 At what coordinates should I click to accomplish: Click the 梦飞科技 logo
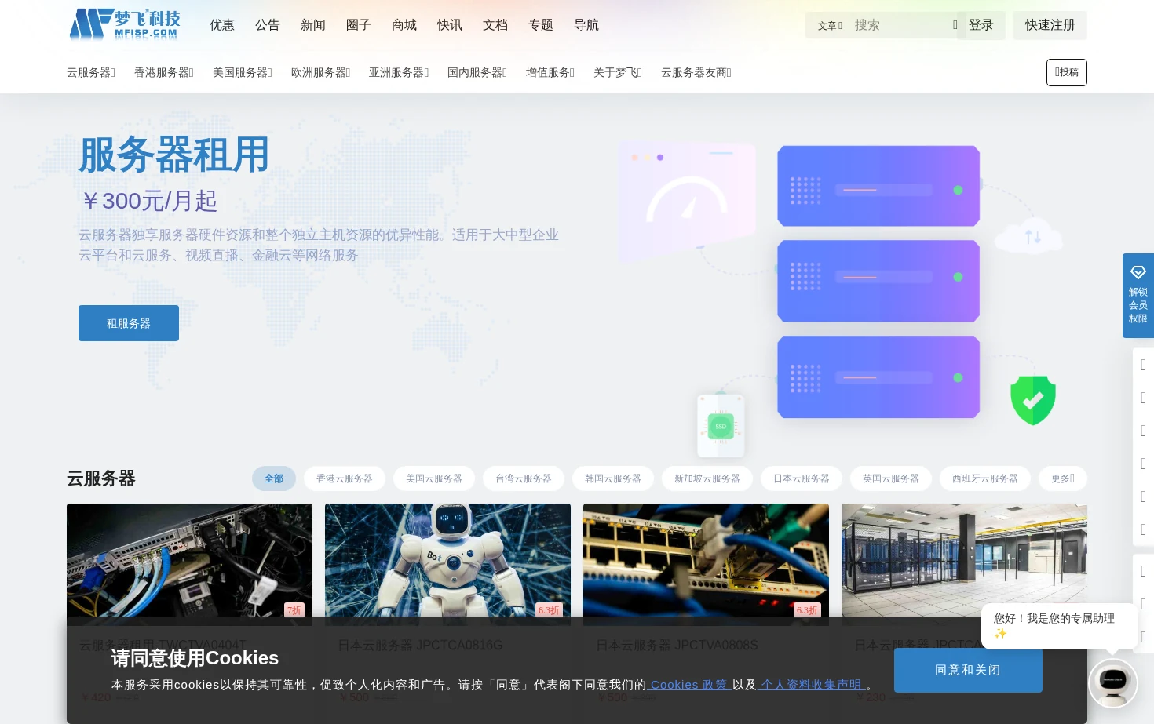[x=125, y=24]
